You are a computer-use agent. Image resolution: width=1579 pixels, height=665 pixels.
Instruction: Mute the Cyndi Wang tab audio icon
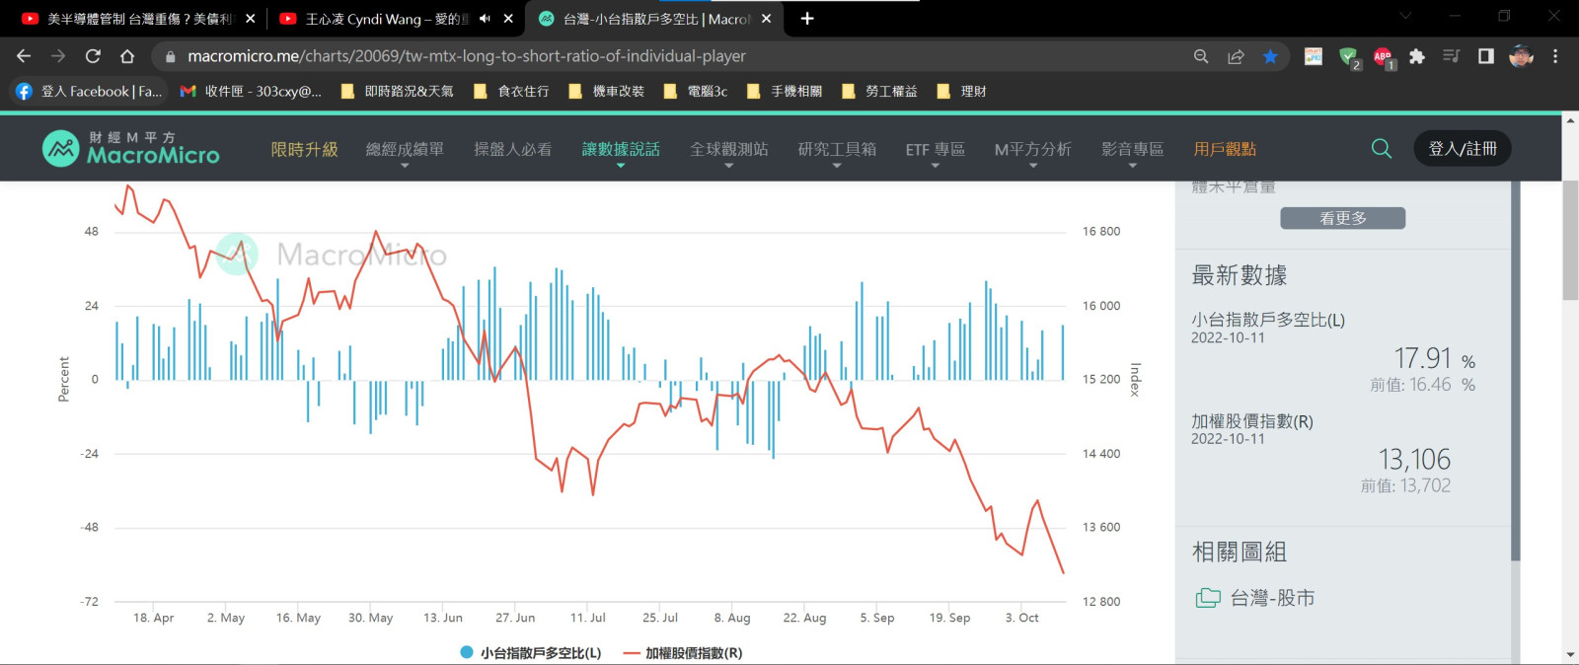(x=485, y=19)
